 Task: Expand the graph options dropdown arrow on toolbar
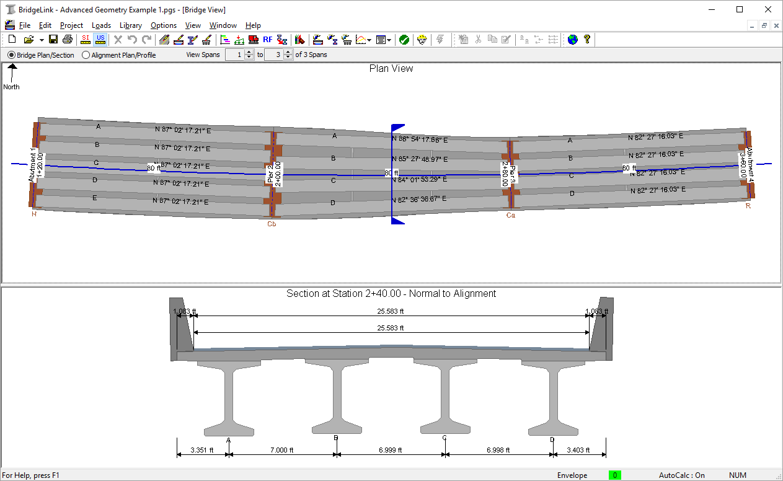[x=369, y=39]
